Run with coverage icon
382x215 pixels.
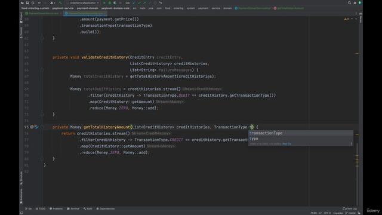[x=115, y=3]
